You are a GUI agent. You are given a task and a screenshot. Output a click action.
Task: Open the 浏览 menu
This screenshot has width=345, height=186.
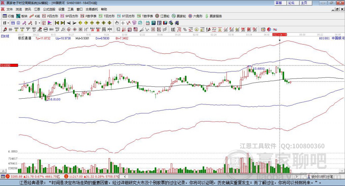point(19,9)
